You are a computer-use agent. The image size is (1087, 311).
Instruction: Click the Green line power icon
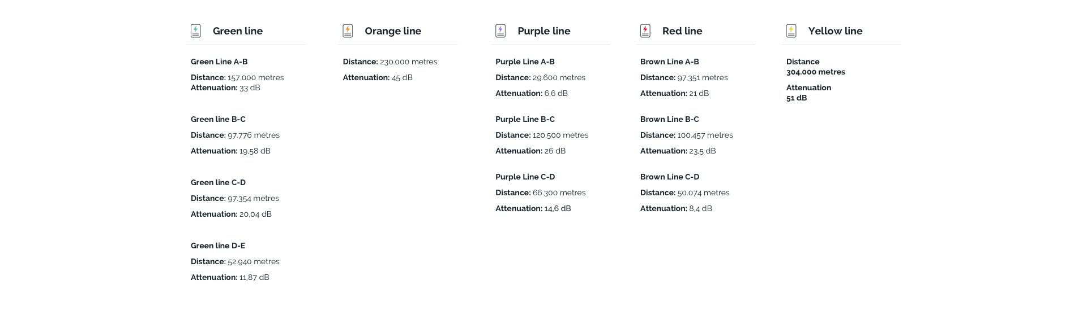(196, 31)
